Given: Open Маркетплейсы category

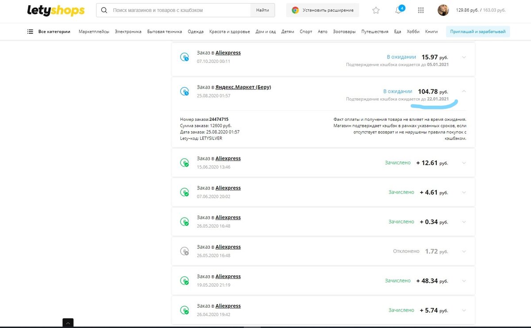Looking at the screenshot, I should [x=94, y=32].
